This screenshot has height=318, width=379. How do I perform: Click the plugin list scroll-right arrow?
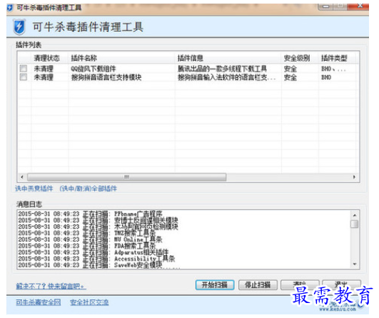click(x=354, y=177)
